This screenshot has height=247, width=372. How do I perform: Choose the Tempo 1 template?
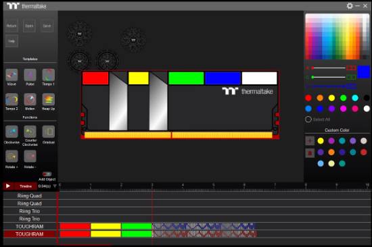coord(49,75)
